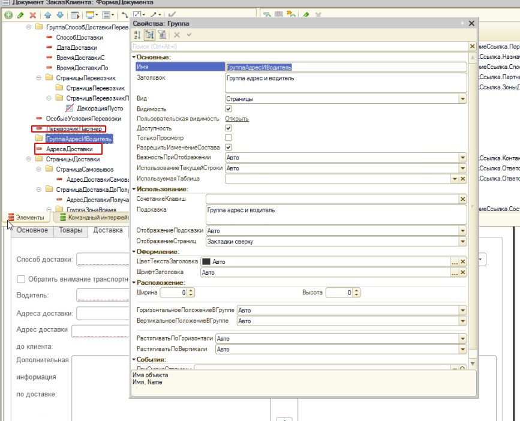Open the ОтображениеСтраниц dropdown
Image resolution: width=520 pixels, height=421 pixels.
click(x=462, y=242)
